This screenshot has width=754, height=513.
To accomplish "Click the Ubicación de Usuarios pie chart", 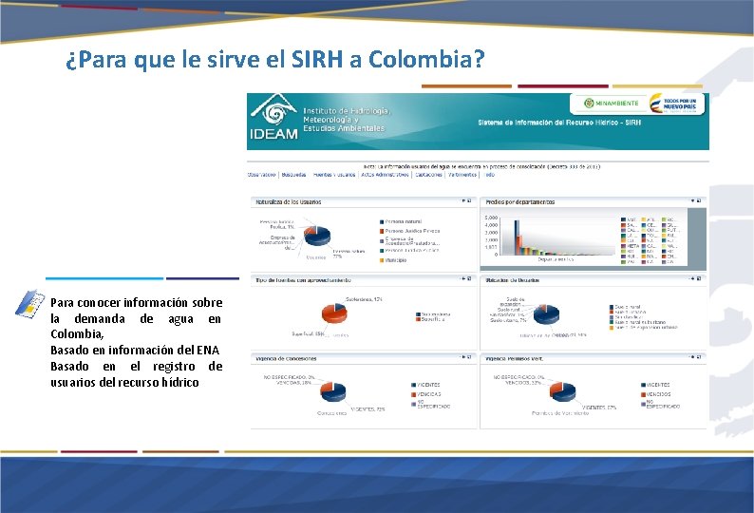I will (546, 313).
